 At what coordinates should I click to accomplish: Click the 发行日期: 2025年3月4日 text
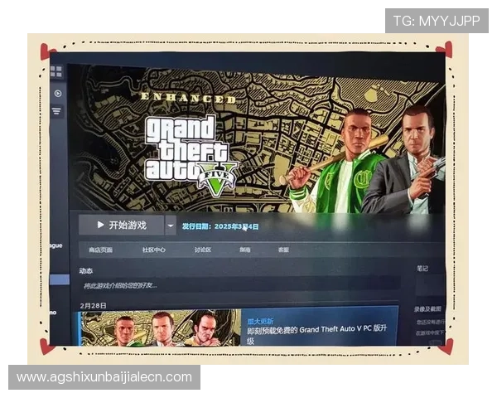(x=220, y=226)
